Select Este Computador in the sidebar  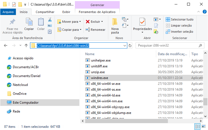[x=40, y=103]
